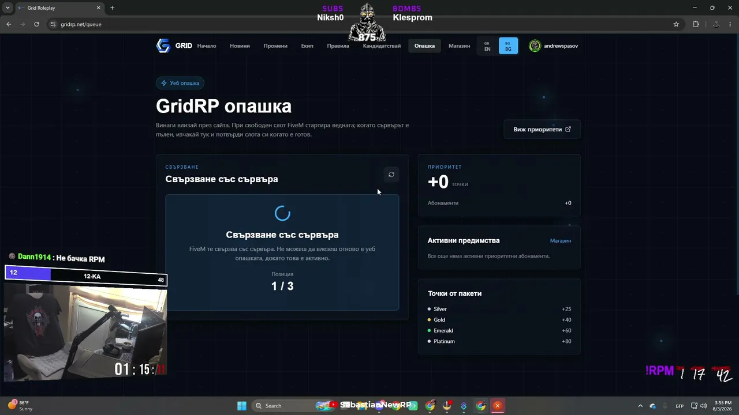
Task: Open the clock and date showing 3:55 PM
Action: tap(723, 406)
